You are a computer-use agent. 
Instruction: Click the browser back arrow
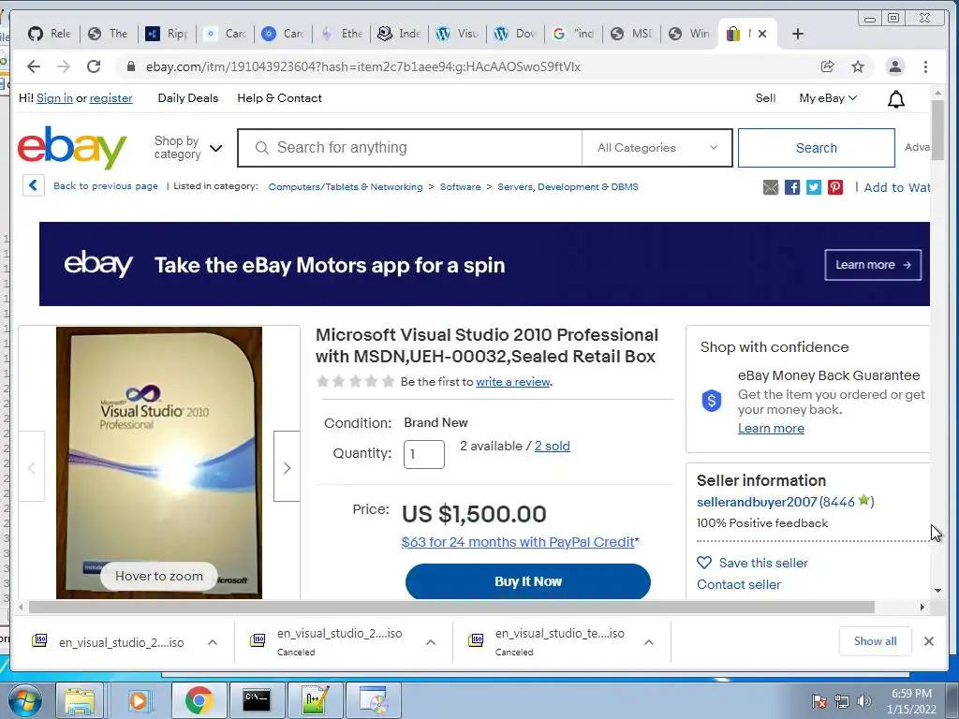(x=34, y=66)
